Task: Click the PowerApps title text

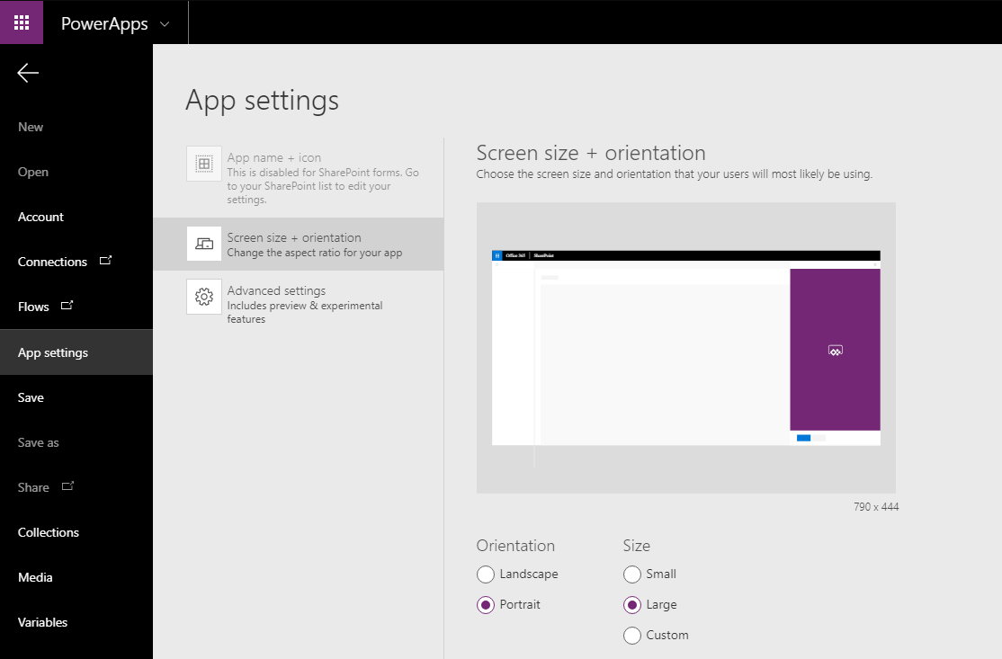Action: [x=104, y=24]
